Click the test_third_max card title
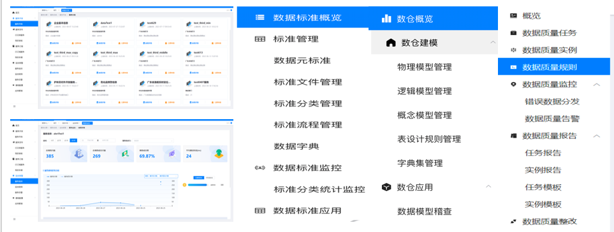 tap(109, 52)
